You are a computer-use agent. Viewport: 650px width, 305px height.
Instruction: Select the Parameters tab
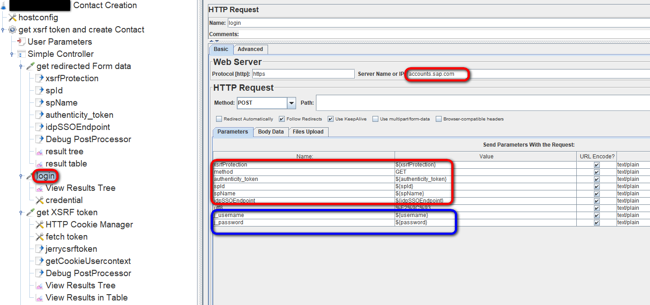[x=233, y=132]
